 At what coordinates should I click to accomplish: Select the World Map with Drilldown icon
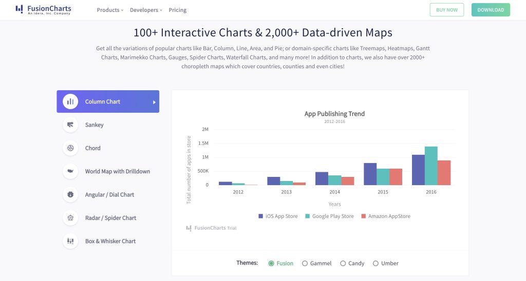pos(70,171)
